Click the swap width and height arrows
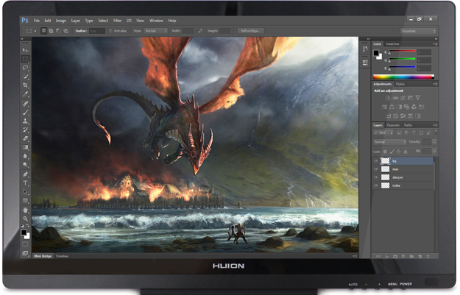This screenshot has width=460, height=295. click(x=200, y=31)
